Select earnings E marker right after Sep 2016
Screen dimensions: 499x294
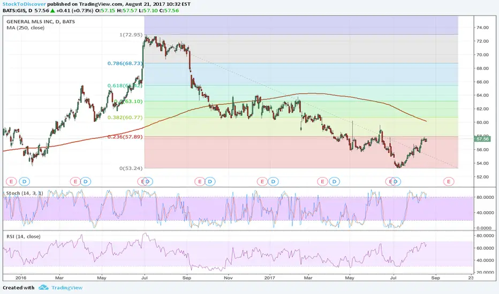click(x=200, y=182)
